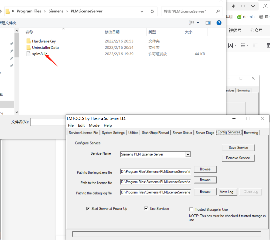Toggle the Use Services checkbox
This screenshot has height=240, width=270.
(146, 208)
